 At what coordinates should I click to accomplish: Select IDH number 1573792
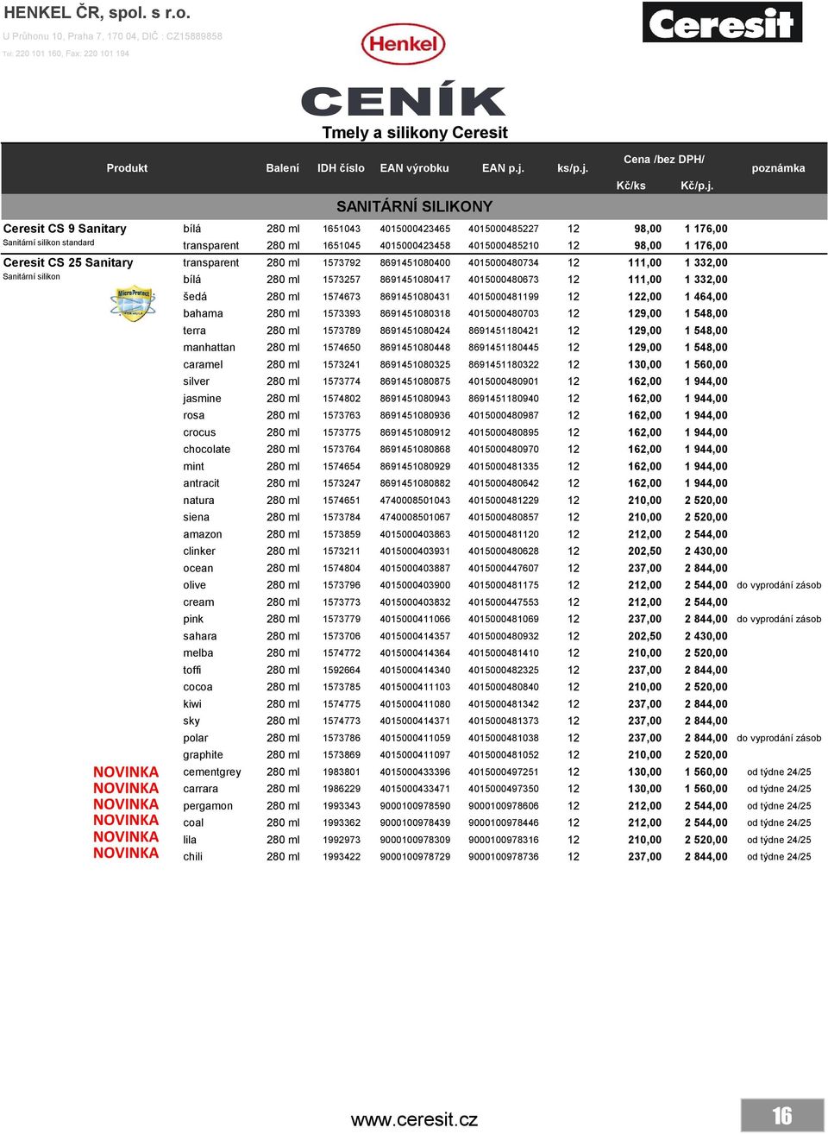342,262
